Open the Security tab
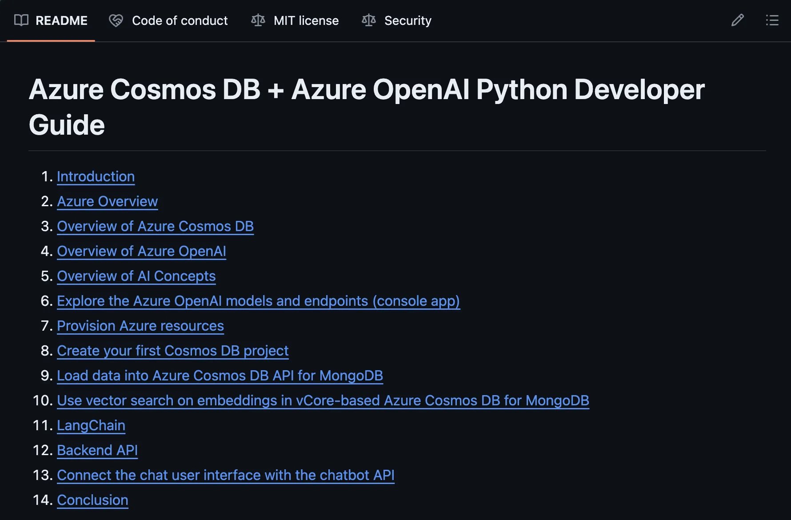This screenshot has width=791, height=520. 397,20
